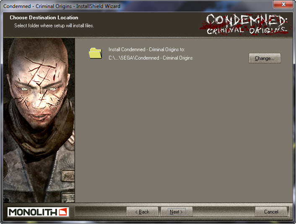Close the InstallShield Wizard window

(283, 4)
